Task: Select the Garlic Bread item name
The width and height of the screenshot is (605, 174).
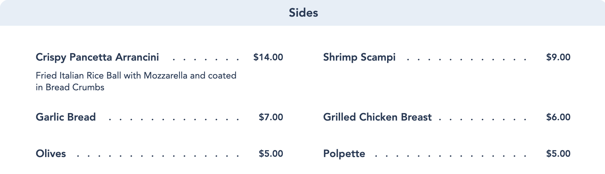Action: click(66, 117)
